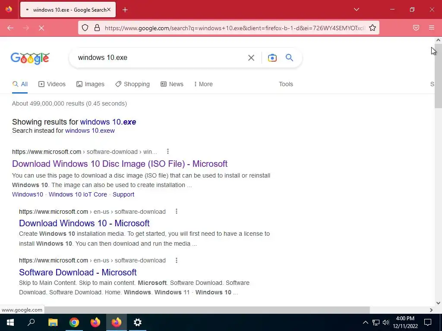Show hidden system tray icons
Screen dimensions: 442x331
(x=365, y=322)
